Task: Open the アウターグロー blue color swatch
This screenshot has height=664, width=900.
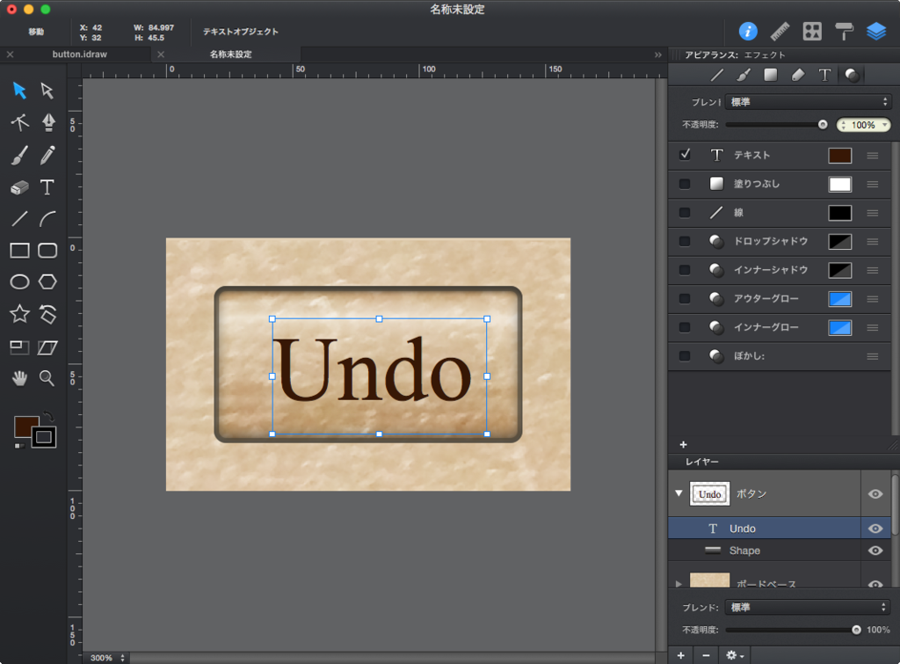Action: click(x=839, y=299)
